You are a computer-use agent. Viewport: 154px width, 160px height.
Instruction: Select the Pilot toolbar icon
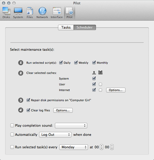point(70,13)
